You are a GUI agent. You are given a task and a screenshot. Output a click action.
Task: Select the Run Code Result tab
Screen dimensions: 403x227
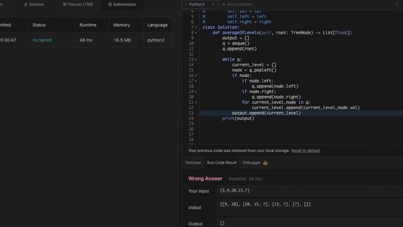[222, 163]
